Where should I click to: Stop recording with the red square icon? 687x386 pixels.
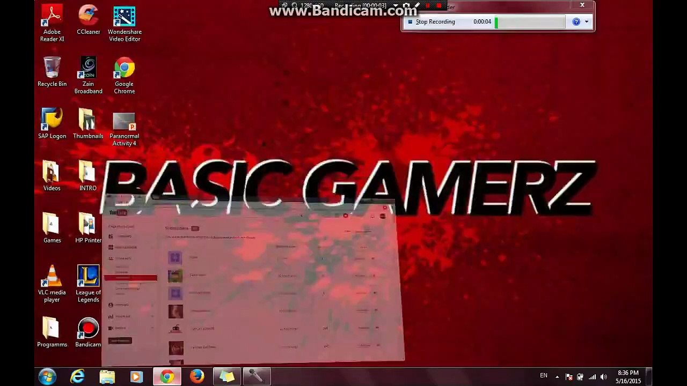[x=439, y=6]
